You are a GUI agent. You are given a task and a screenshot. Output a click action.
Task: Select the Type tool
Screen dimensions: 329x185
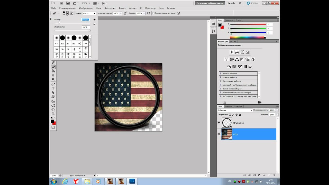(x=53, y=88)
